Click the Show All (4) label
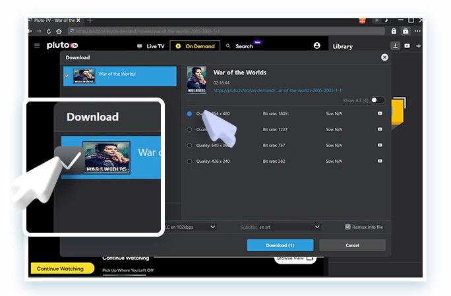The height and width of the screenshot is (296, 451). point(355,100)
